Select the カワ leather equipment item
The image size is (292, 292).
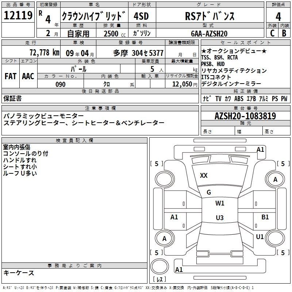(x=228, y=99)
